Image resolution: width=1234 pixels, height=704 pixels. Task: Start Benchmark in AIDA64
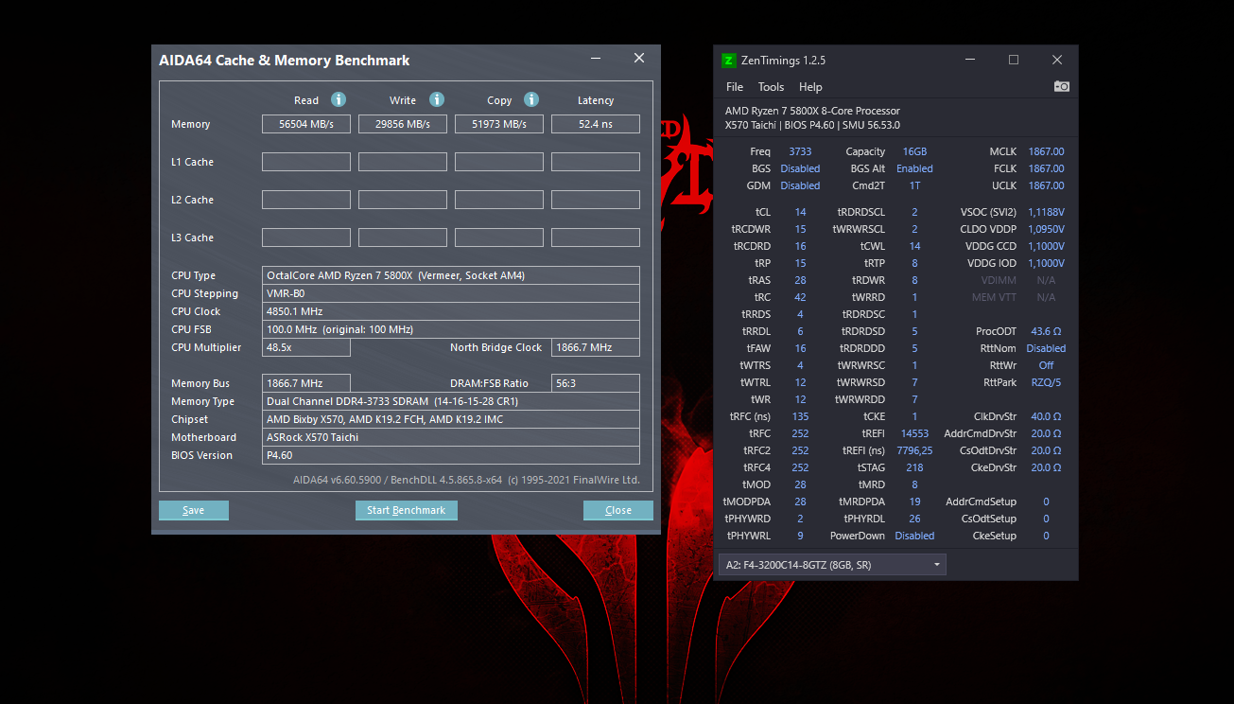407,510
